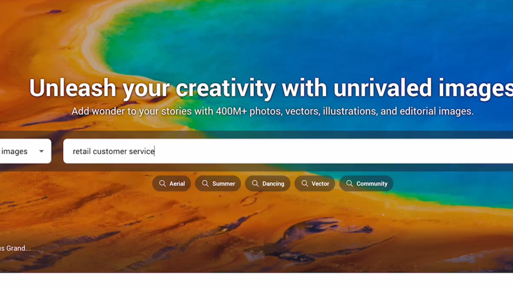513x289 pixels.
Task: Choose the Dancing suggestion label
Action: [273, 184]
